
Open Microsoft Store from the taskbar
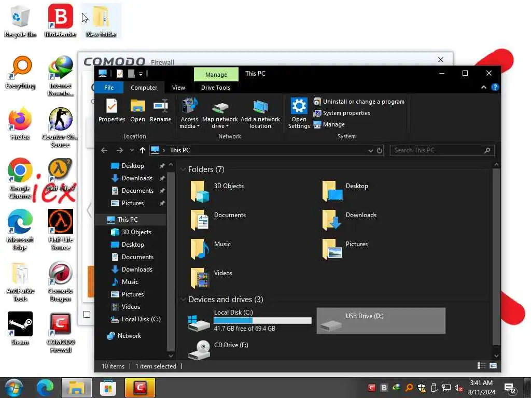click(x=108, y=388)
